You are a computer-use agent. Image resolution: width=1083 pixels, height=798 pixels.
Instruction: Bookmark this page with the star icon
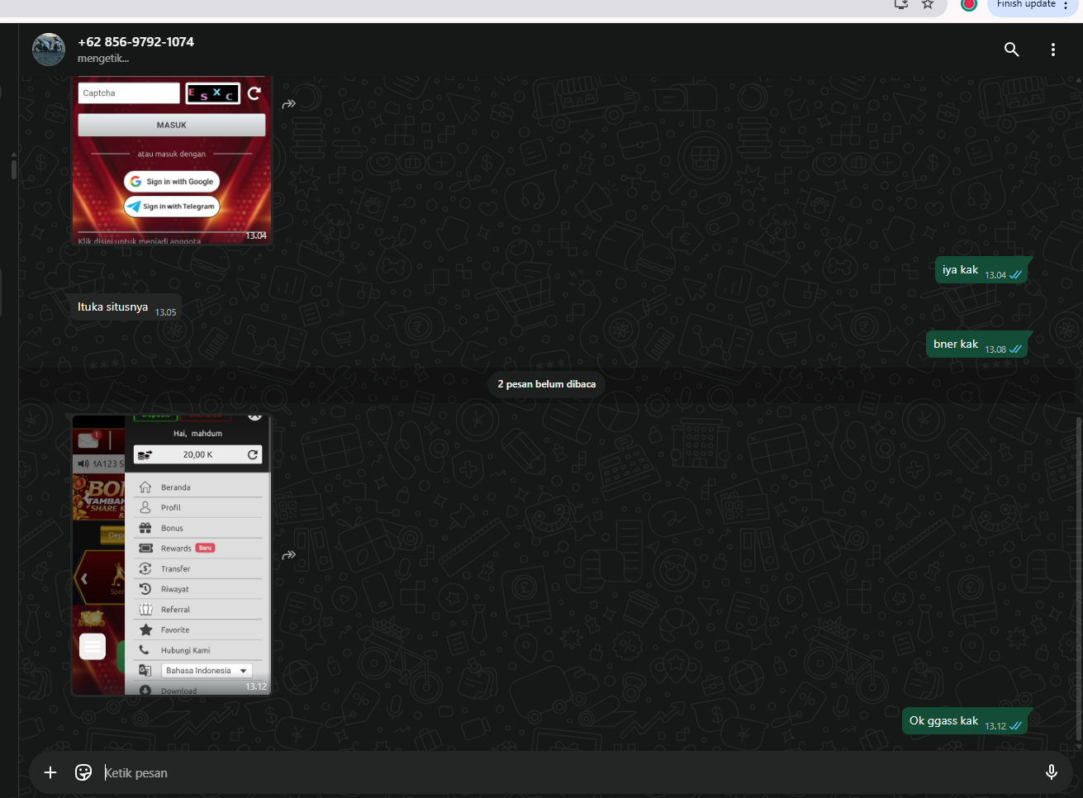[x=928, y=5]
